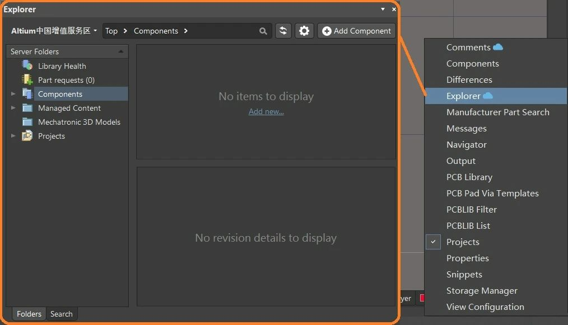Refresh the Explorer content

pos(283,31)
